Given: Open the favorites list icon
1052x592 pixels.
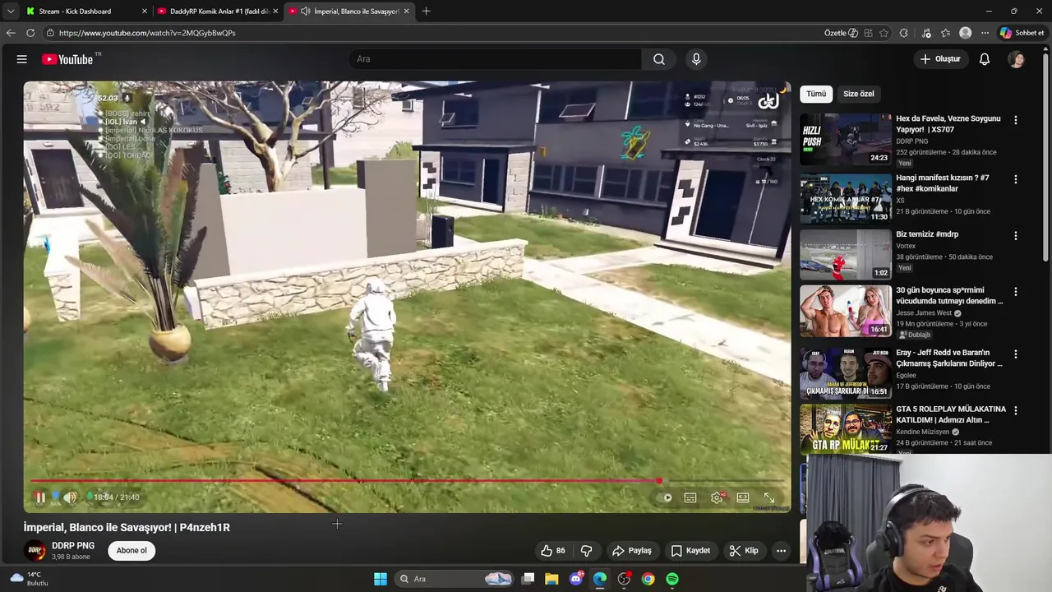Looking at the screenshot, I should pyautogui.click(x=946, y=33).
